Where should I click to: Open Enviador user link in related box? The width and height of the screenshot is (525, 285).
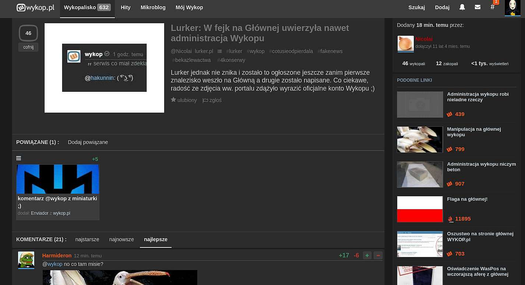[40, 213]
